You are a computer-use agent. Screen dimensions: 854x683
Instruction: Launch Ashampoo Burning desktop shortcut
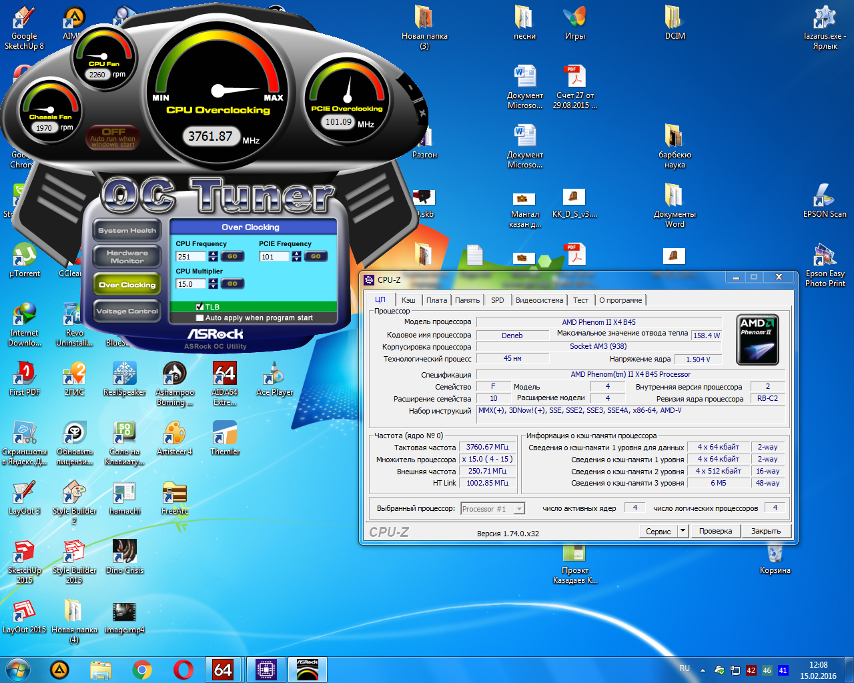[175, 384]
